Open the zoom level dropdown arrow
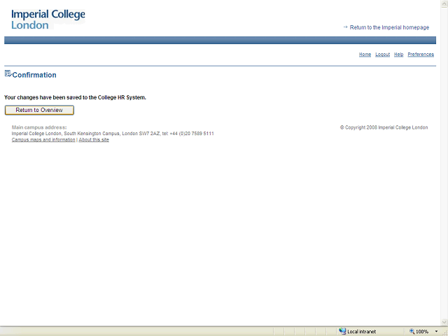This screenshot has width=448, height=336. tap(436, 331)
